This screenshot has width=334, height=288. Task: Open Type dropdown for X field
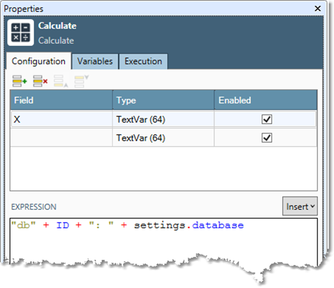point(163,120)
